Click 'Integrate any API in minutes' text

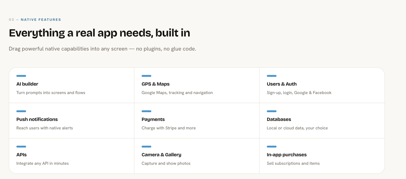pyautogui.click(x=43, y=164)
